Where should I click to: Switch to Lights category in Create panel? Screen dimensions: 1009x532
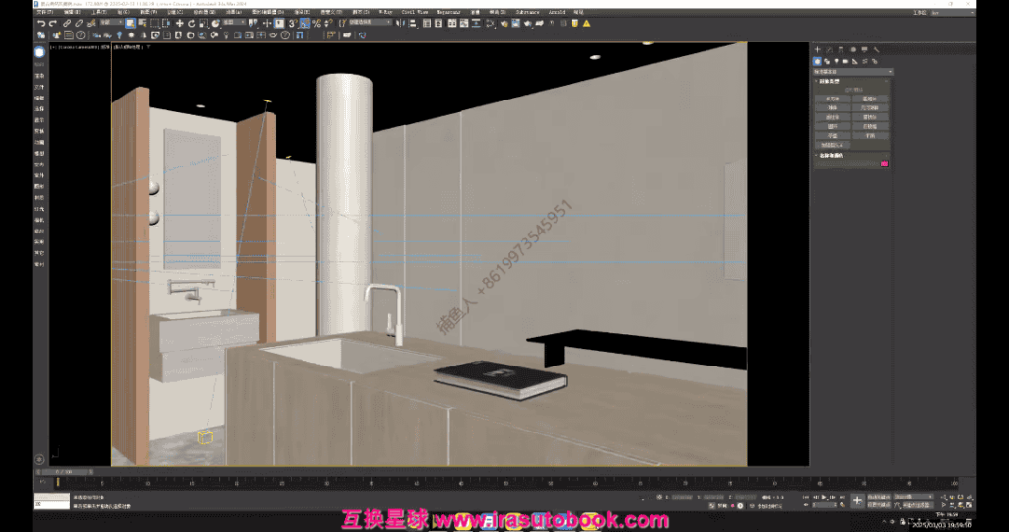[x=836, y=61]
